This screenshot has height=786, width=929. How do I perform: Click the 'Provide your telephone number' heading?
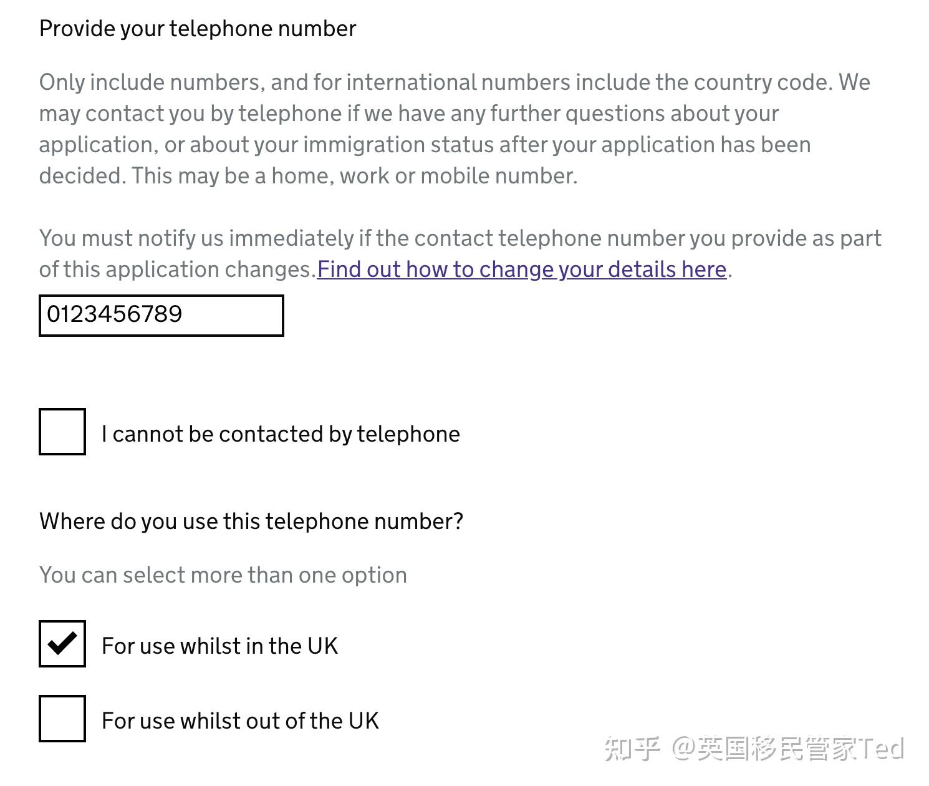pyautogui.click(x=197, y=28)
